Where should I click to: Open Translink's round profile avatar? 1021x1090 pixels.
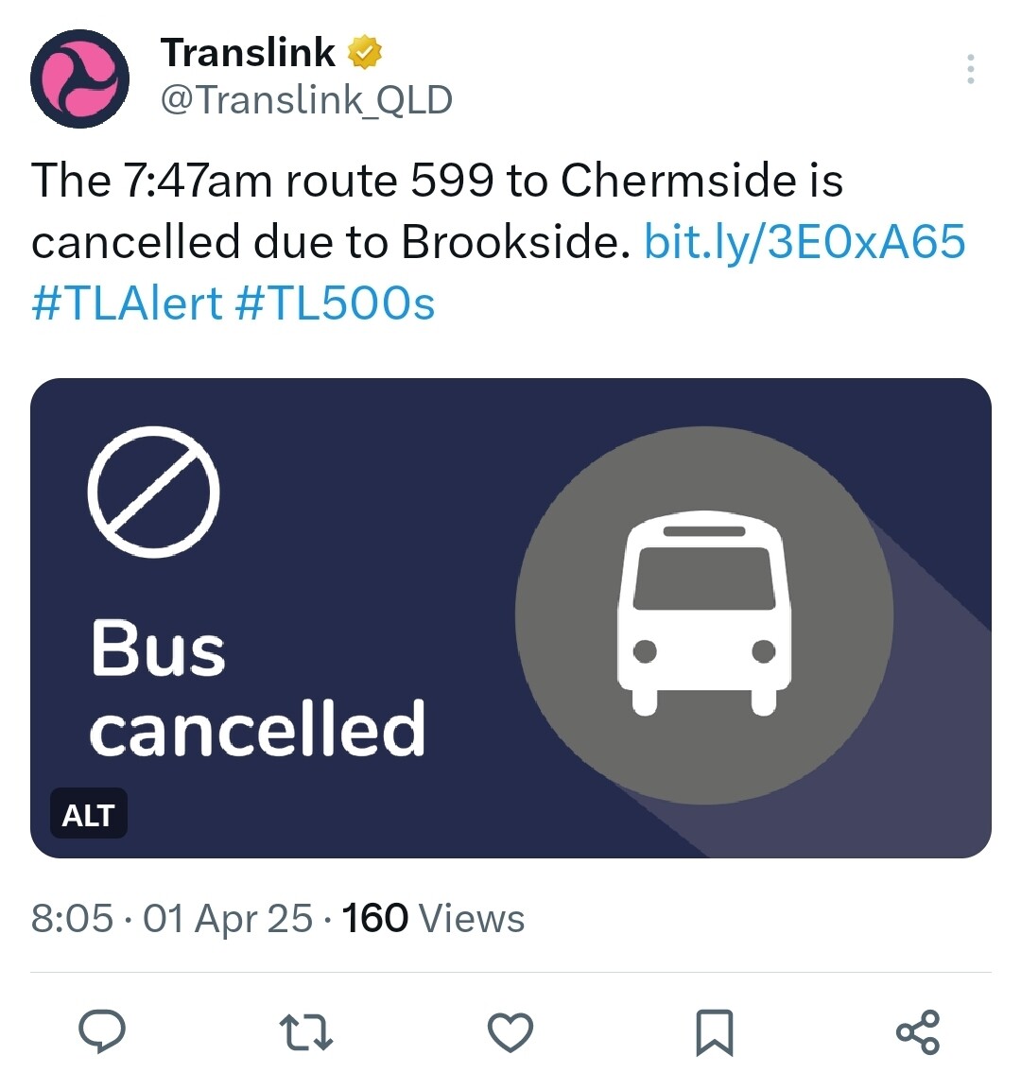pos(79,78)
